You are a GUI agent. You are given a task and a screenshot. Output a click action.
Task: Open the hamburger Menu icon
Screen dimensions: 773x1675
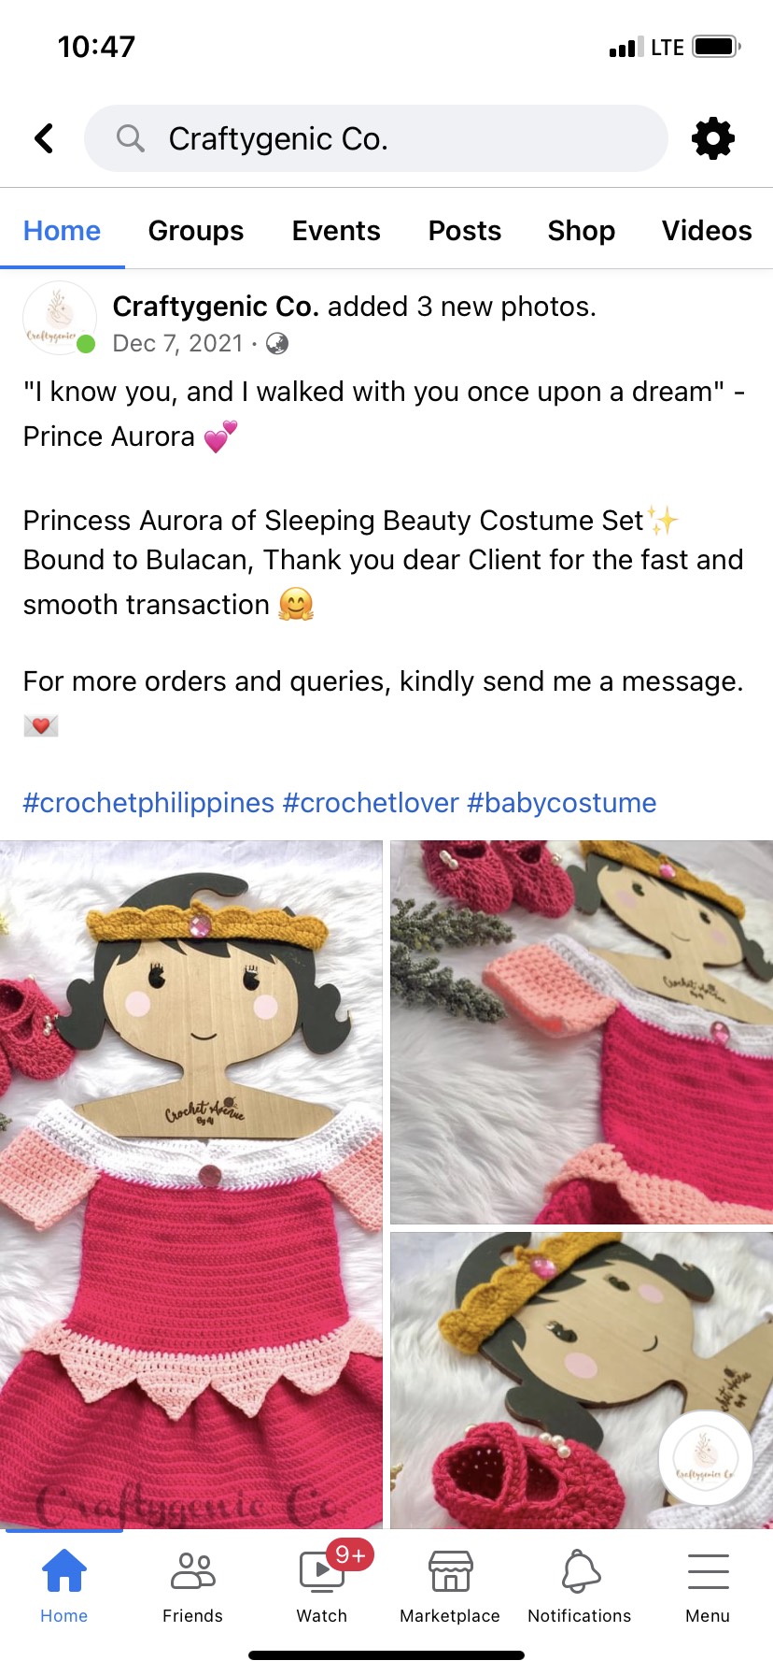[708, 1572]
